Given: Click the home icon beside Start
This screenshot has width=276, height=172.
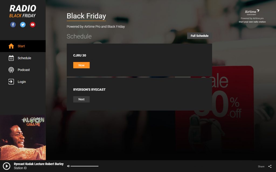Looking at the screenshot, I should (11, 46).
